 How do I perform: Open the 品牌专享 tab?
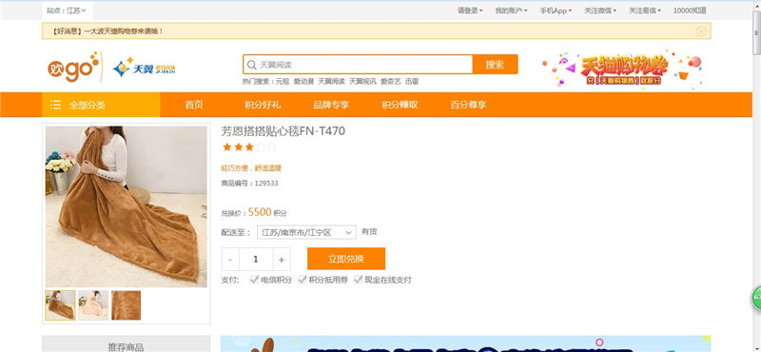point(331,105)
